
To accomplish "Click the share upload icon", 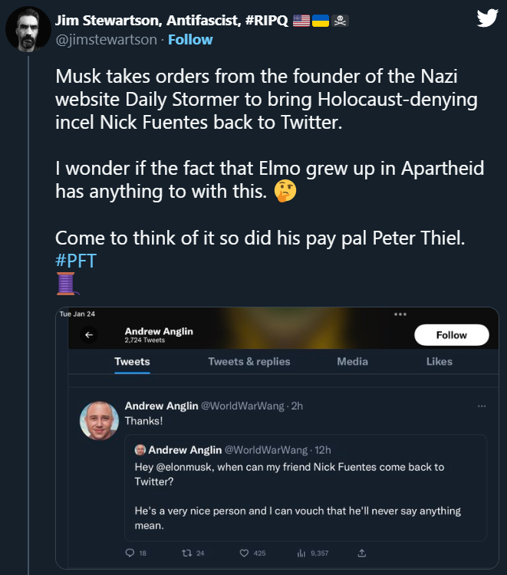I will coord(362,553).
